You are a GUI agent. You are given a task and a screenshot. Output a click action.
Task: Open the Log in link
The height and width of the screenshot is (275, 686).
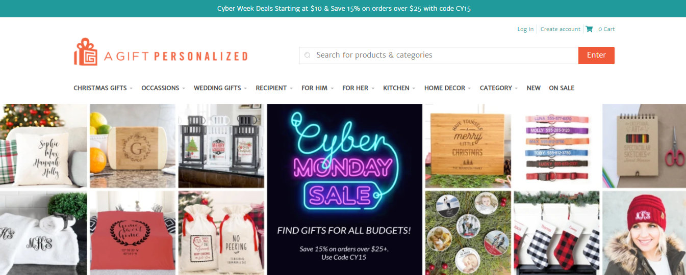525,29
